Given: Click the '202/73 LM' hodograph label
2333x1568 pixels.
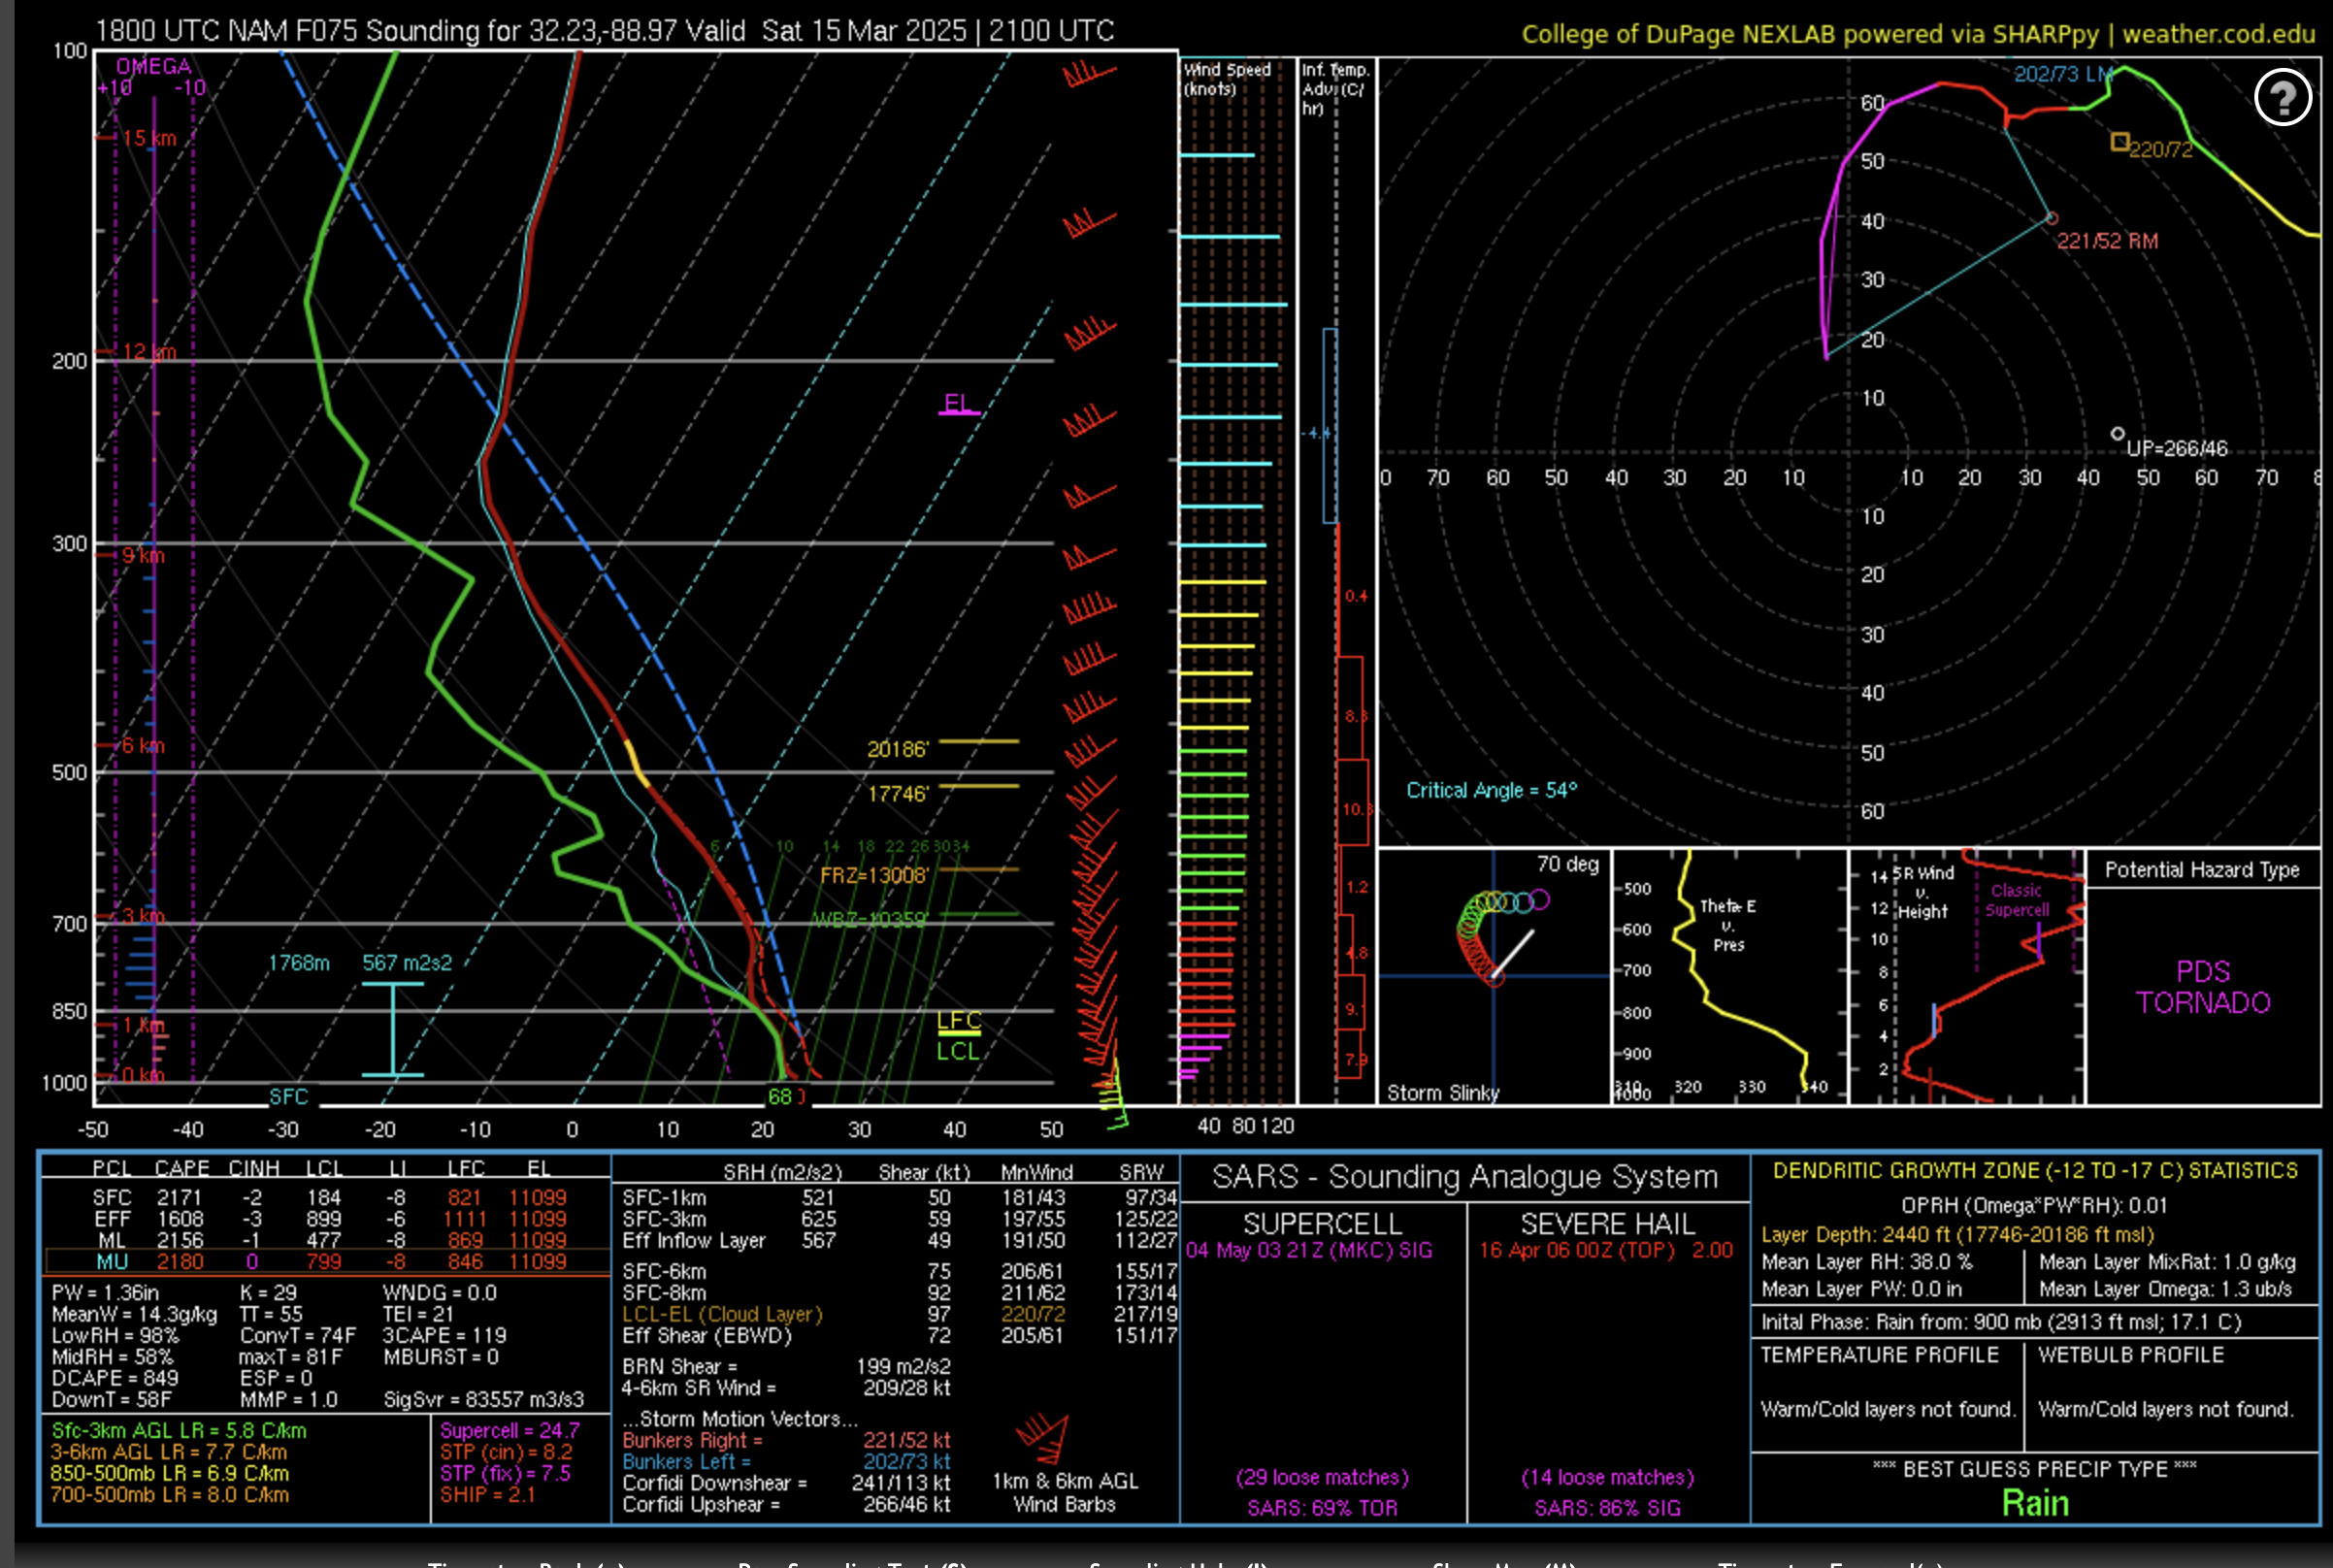Looking at the screenshot, I should [2063, 74].
